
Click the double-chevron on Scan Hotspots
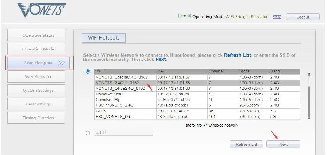tap(62, 63)
